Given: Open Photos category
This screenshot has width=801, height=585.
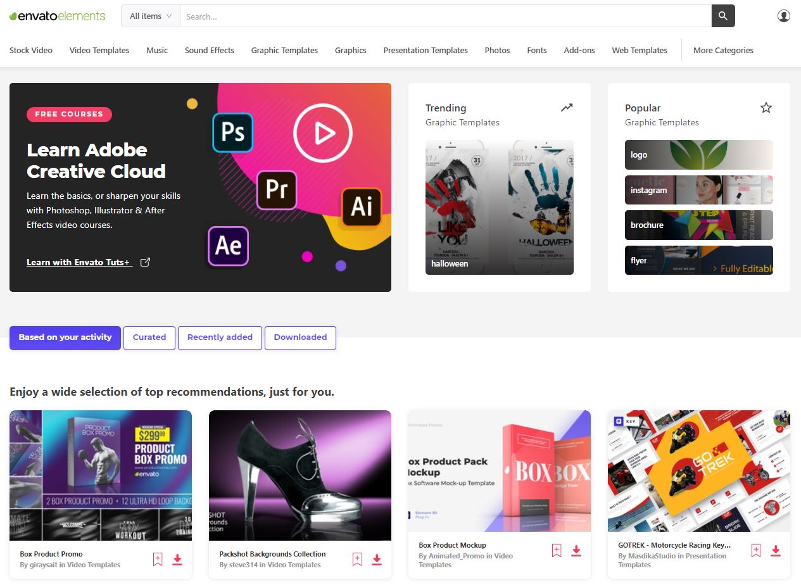Looking at the screenshot, I should point(497,50).
